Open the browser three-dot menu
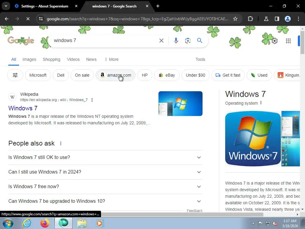 pos(298,19)
